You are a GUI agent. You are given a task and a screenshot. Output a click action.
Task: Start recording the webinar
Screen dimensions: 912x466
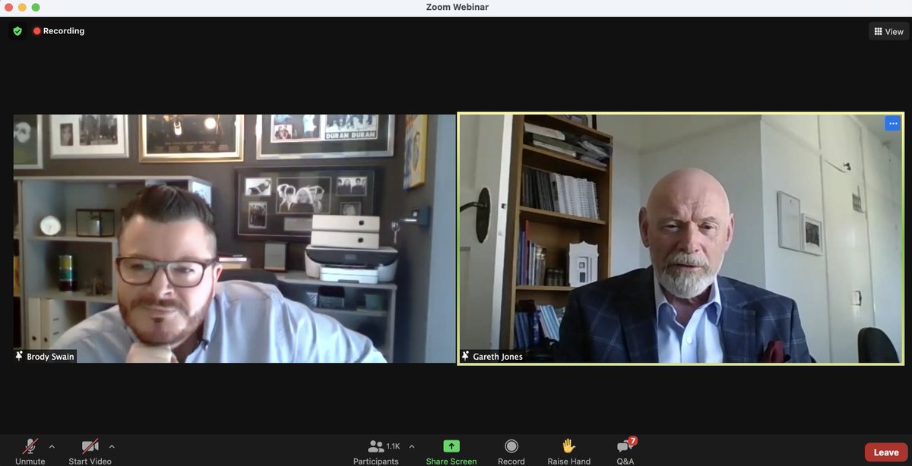[511, 448]
